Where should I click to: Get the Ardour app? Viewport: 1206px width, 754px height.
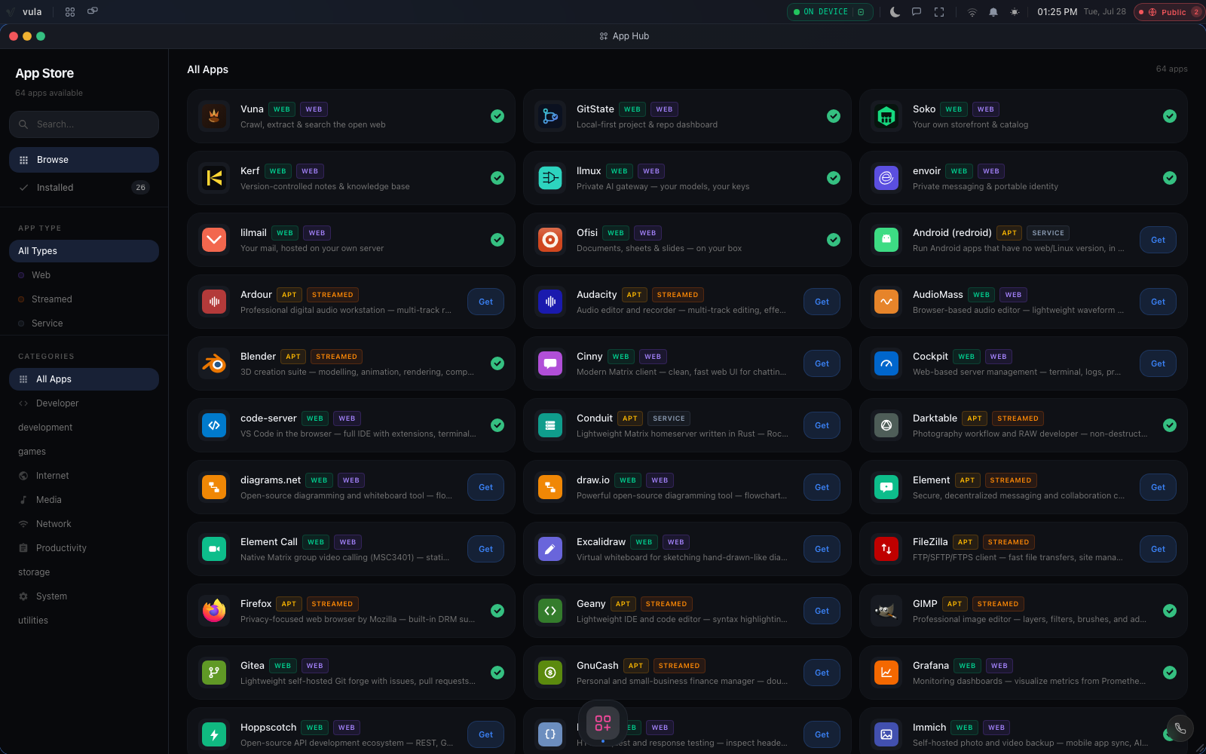(485, 302)
